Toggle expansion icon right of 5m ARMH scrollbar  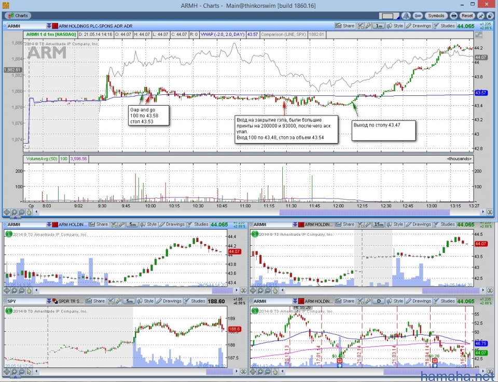pyautogui.click(x=244, y=290)
